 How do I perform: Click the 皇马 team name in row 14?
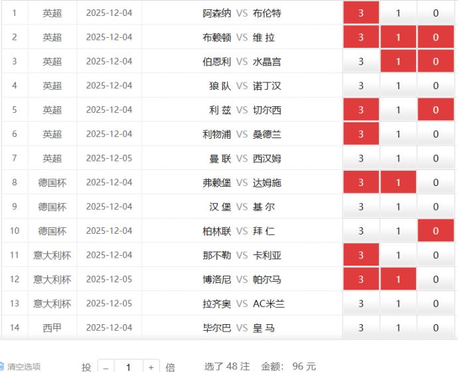(264, 327)
